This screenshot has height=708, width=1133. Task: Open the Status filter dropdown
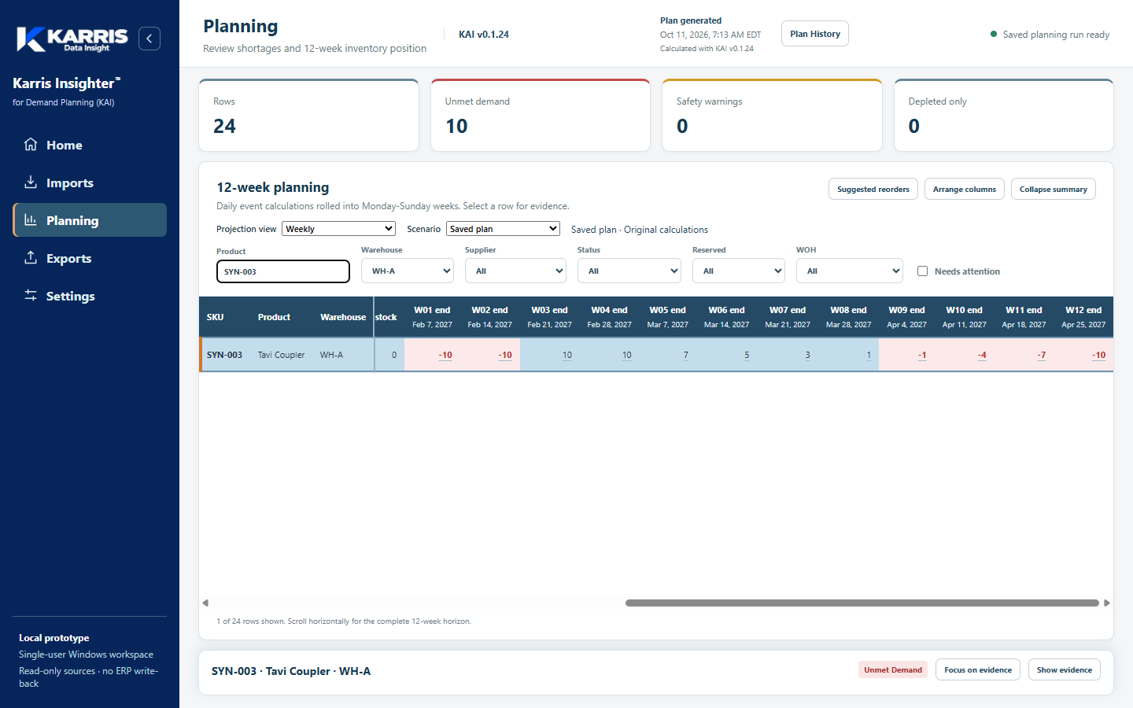point(629,271)
